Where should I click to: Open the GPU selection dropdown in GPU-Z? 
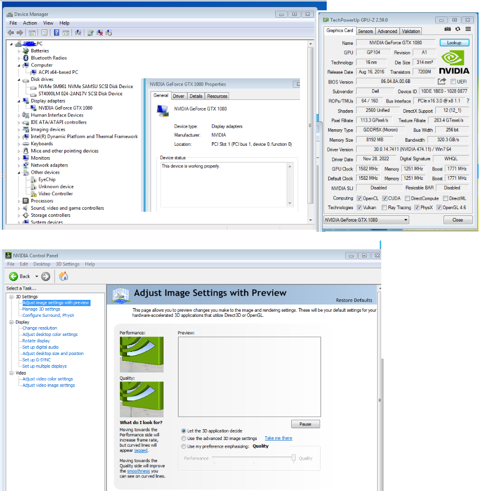coord(366,220)
